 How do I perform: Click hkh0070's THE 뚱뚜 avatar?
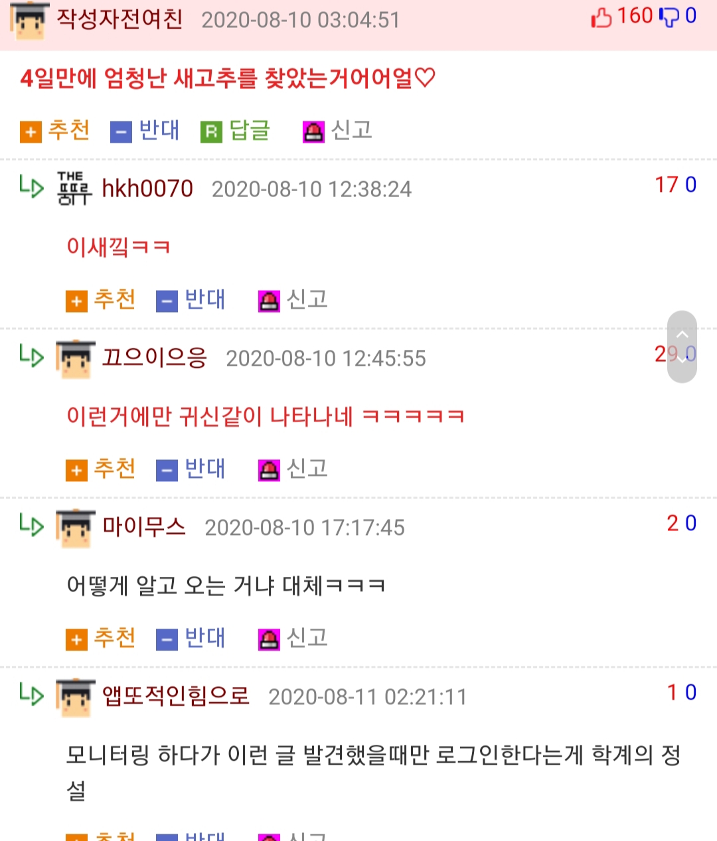coord(74,189)
